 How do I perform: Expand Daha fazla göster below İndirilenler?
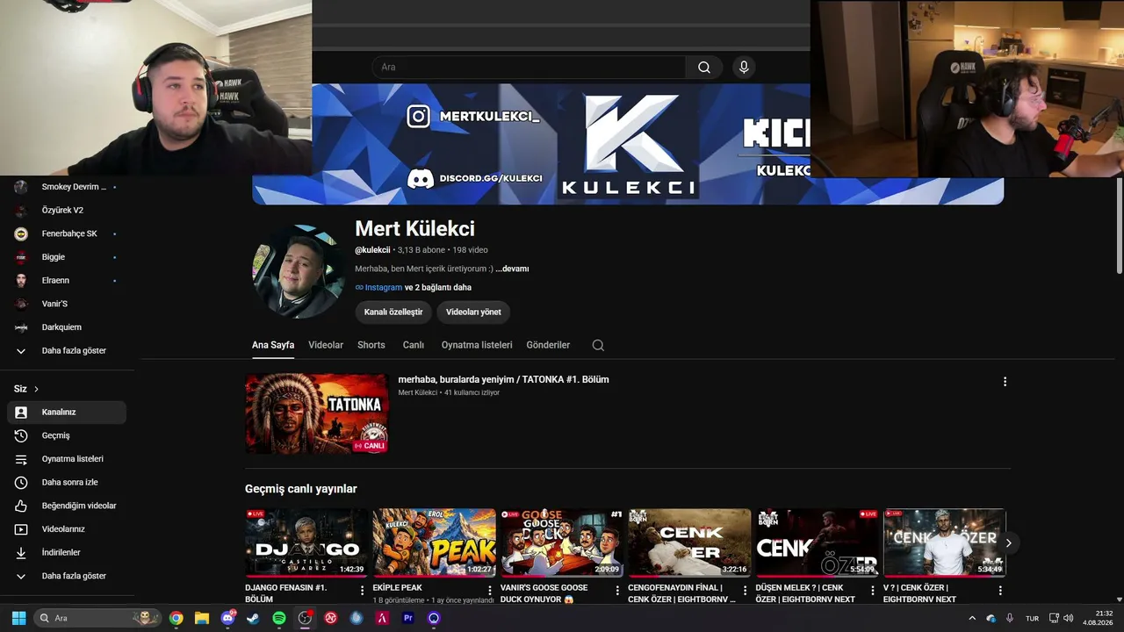coord(67,576)
